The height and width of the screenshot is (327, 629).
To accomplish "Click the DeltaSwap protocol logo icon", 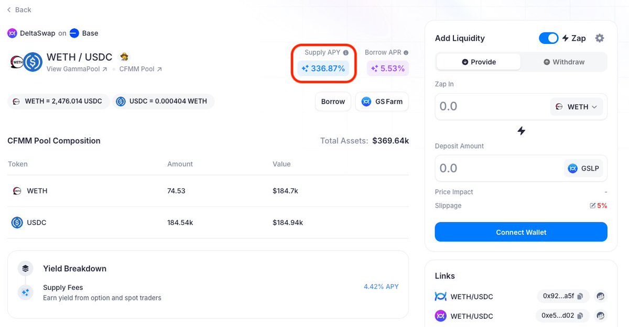I will (12, 33).
